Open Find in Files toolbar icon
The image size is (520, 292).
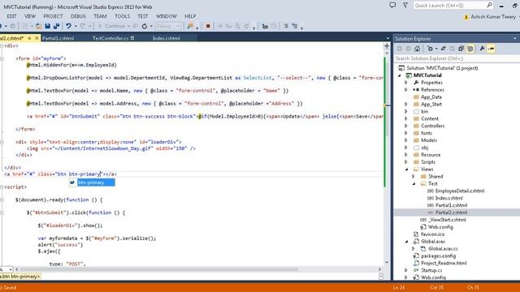[x=190, y=26]
